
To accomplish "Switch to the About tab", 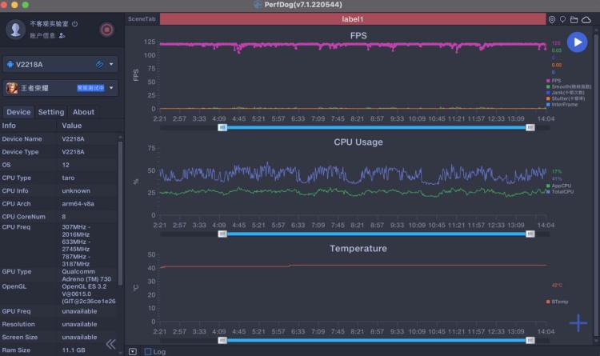I will 83,112.
